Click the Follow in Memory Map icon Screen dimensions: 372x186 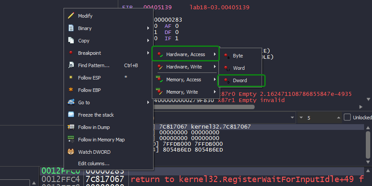click(x=71, y=140)
